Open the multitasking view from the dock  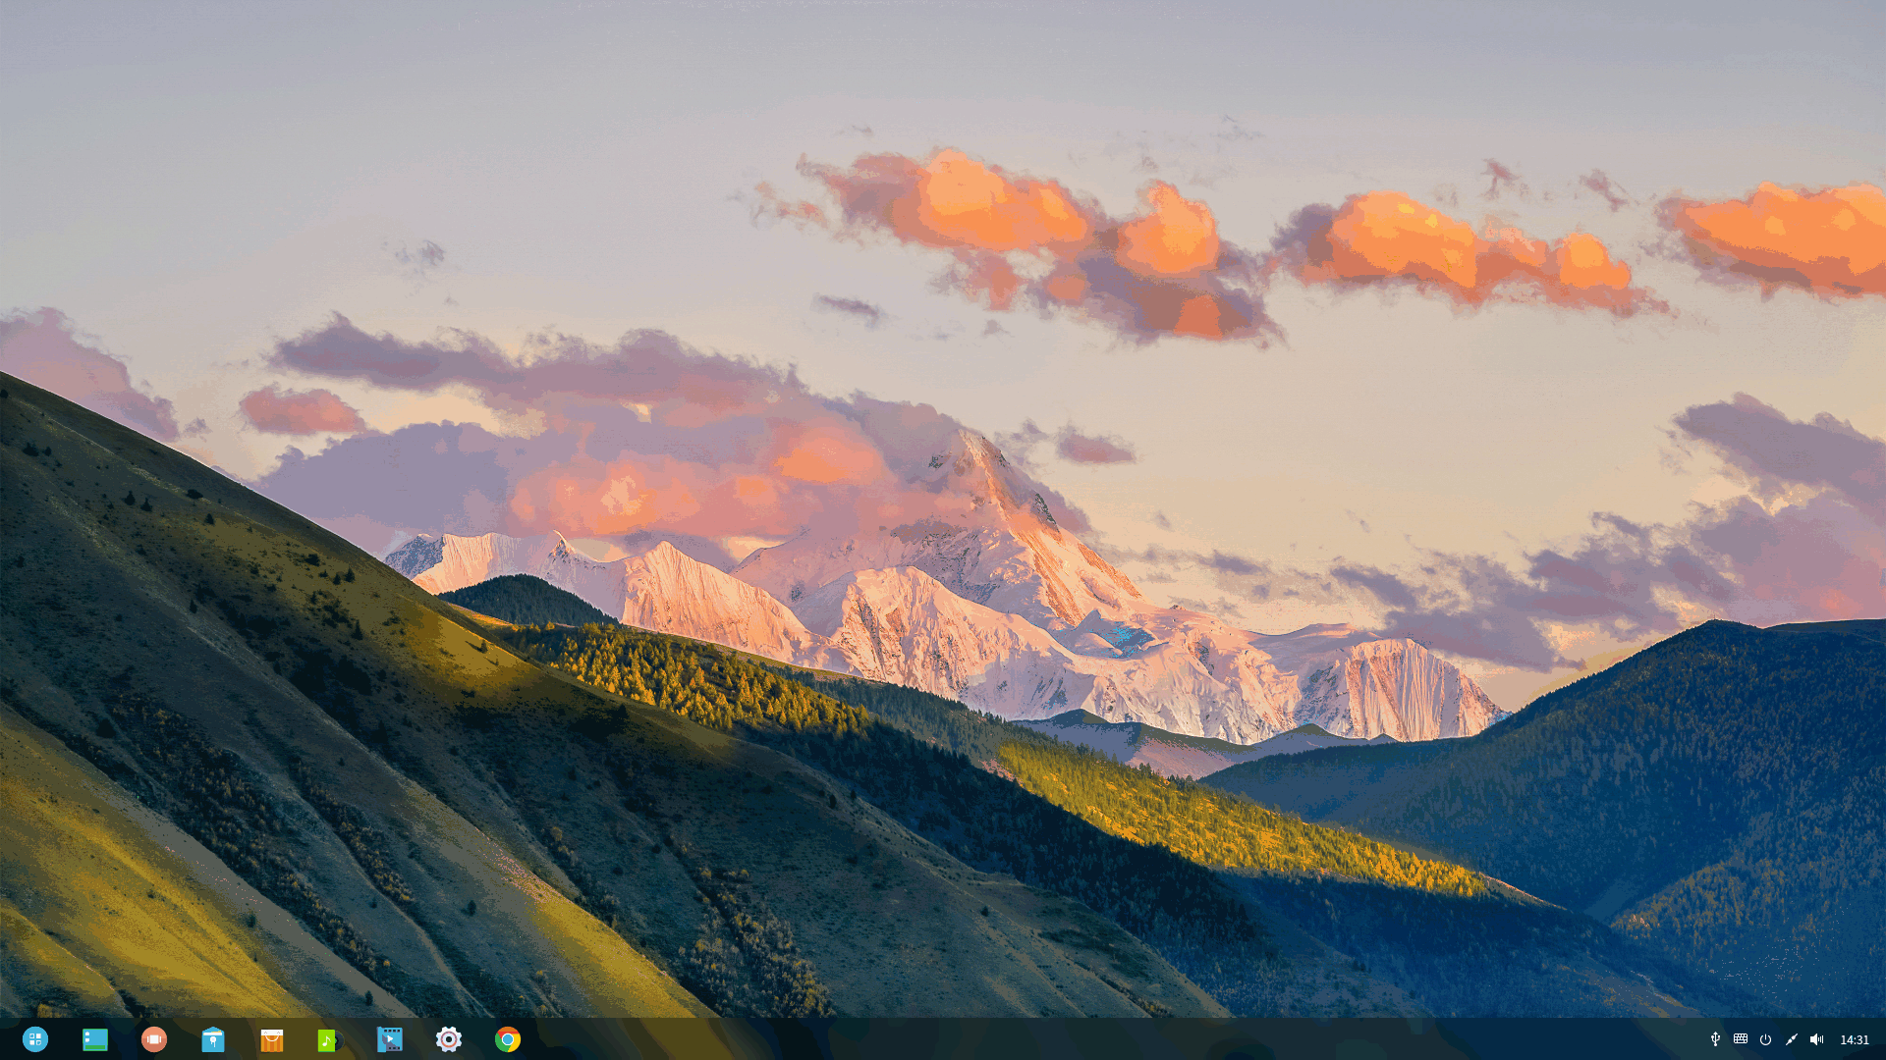point(154,1039)
